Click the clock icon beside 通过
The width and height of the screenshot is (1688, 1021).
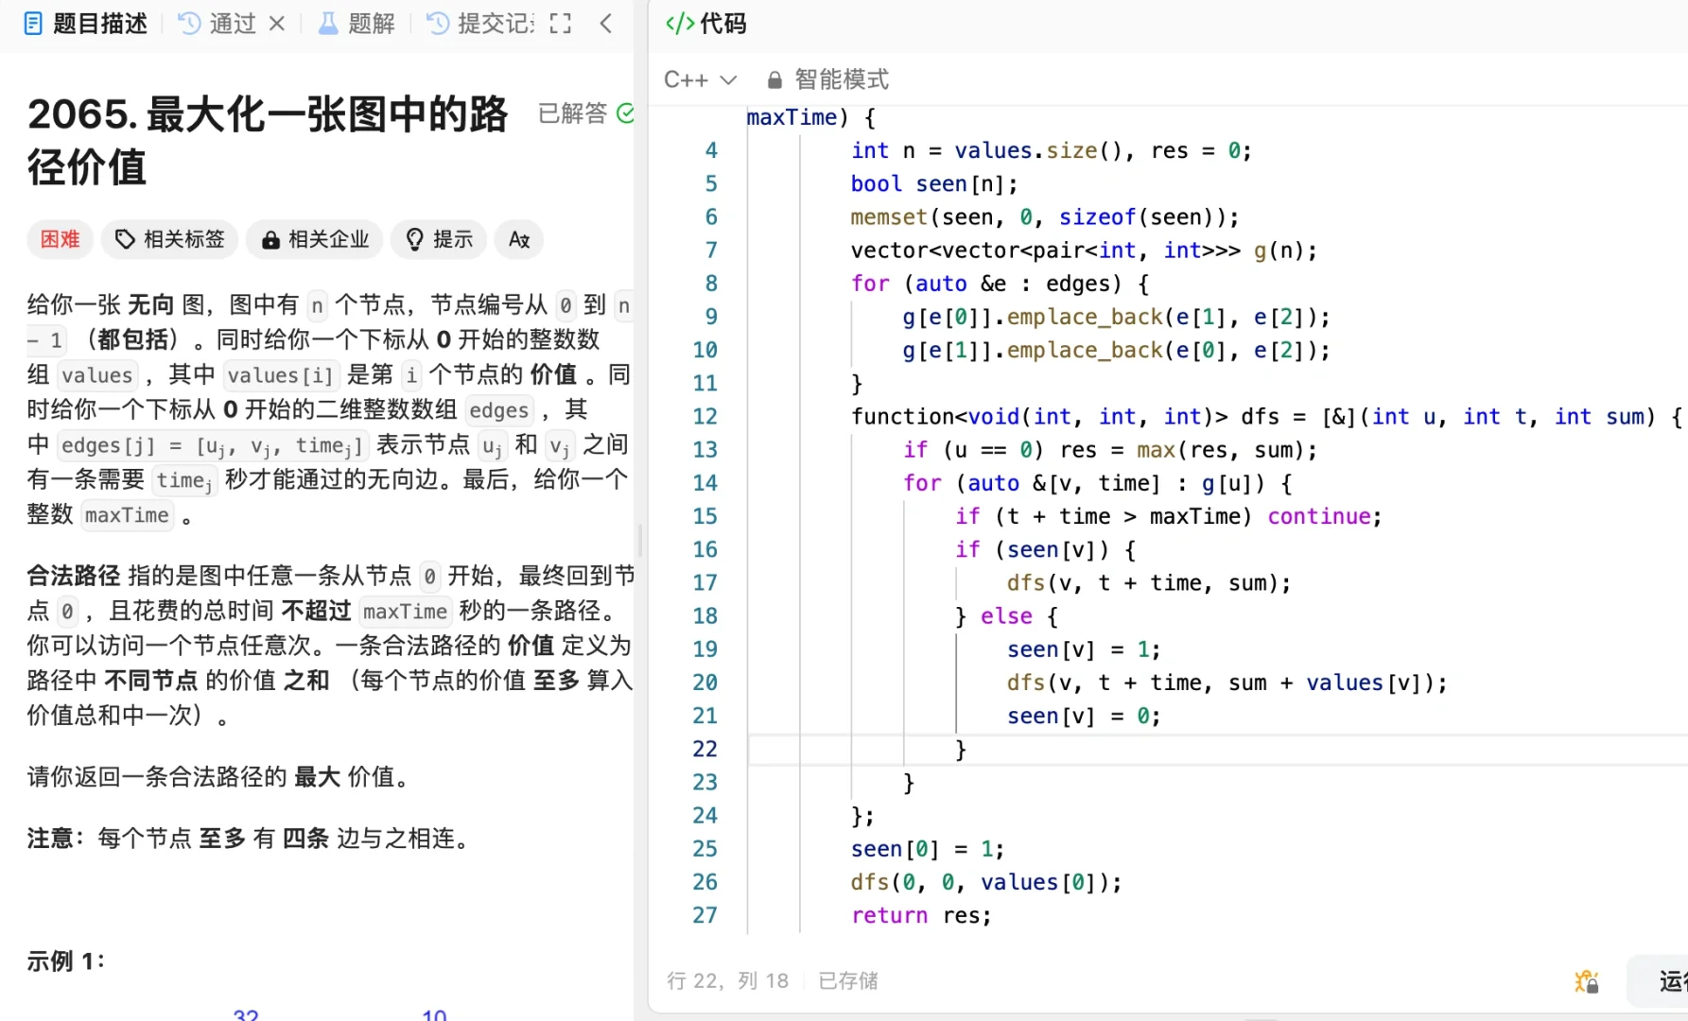189,24
